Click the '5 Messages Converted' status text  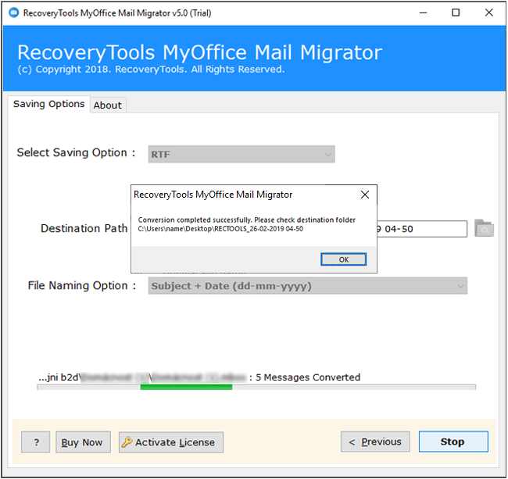(308, 377)
